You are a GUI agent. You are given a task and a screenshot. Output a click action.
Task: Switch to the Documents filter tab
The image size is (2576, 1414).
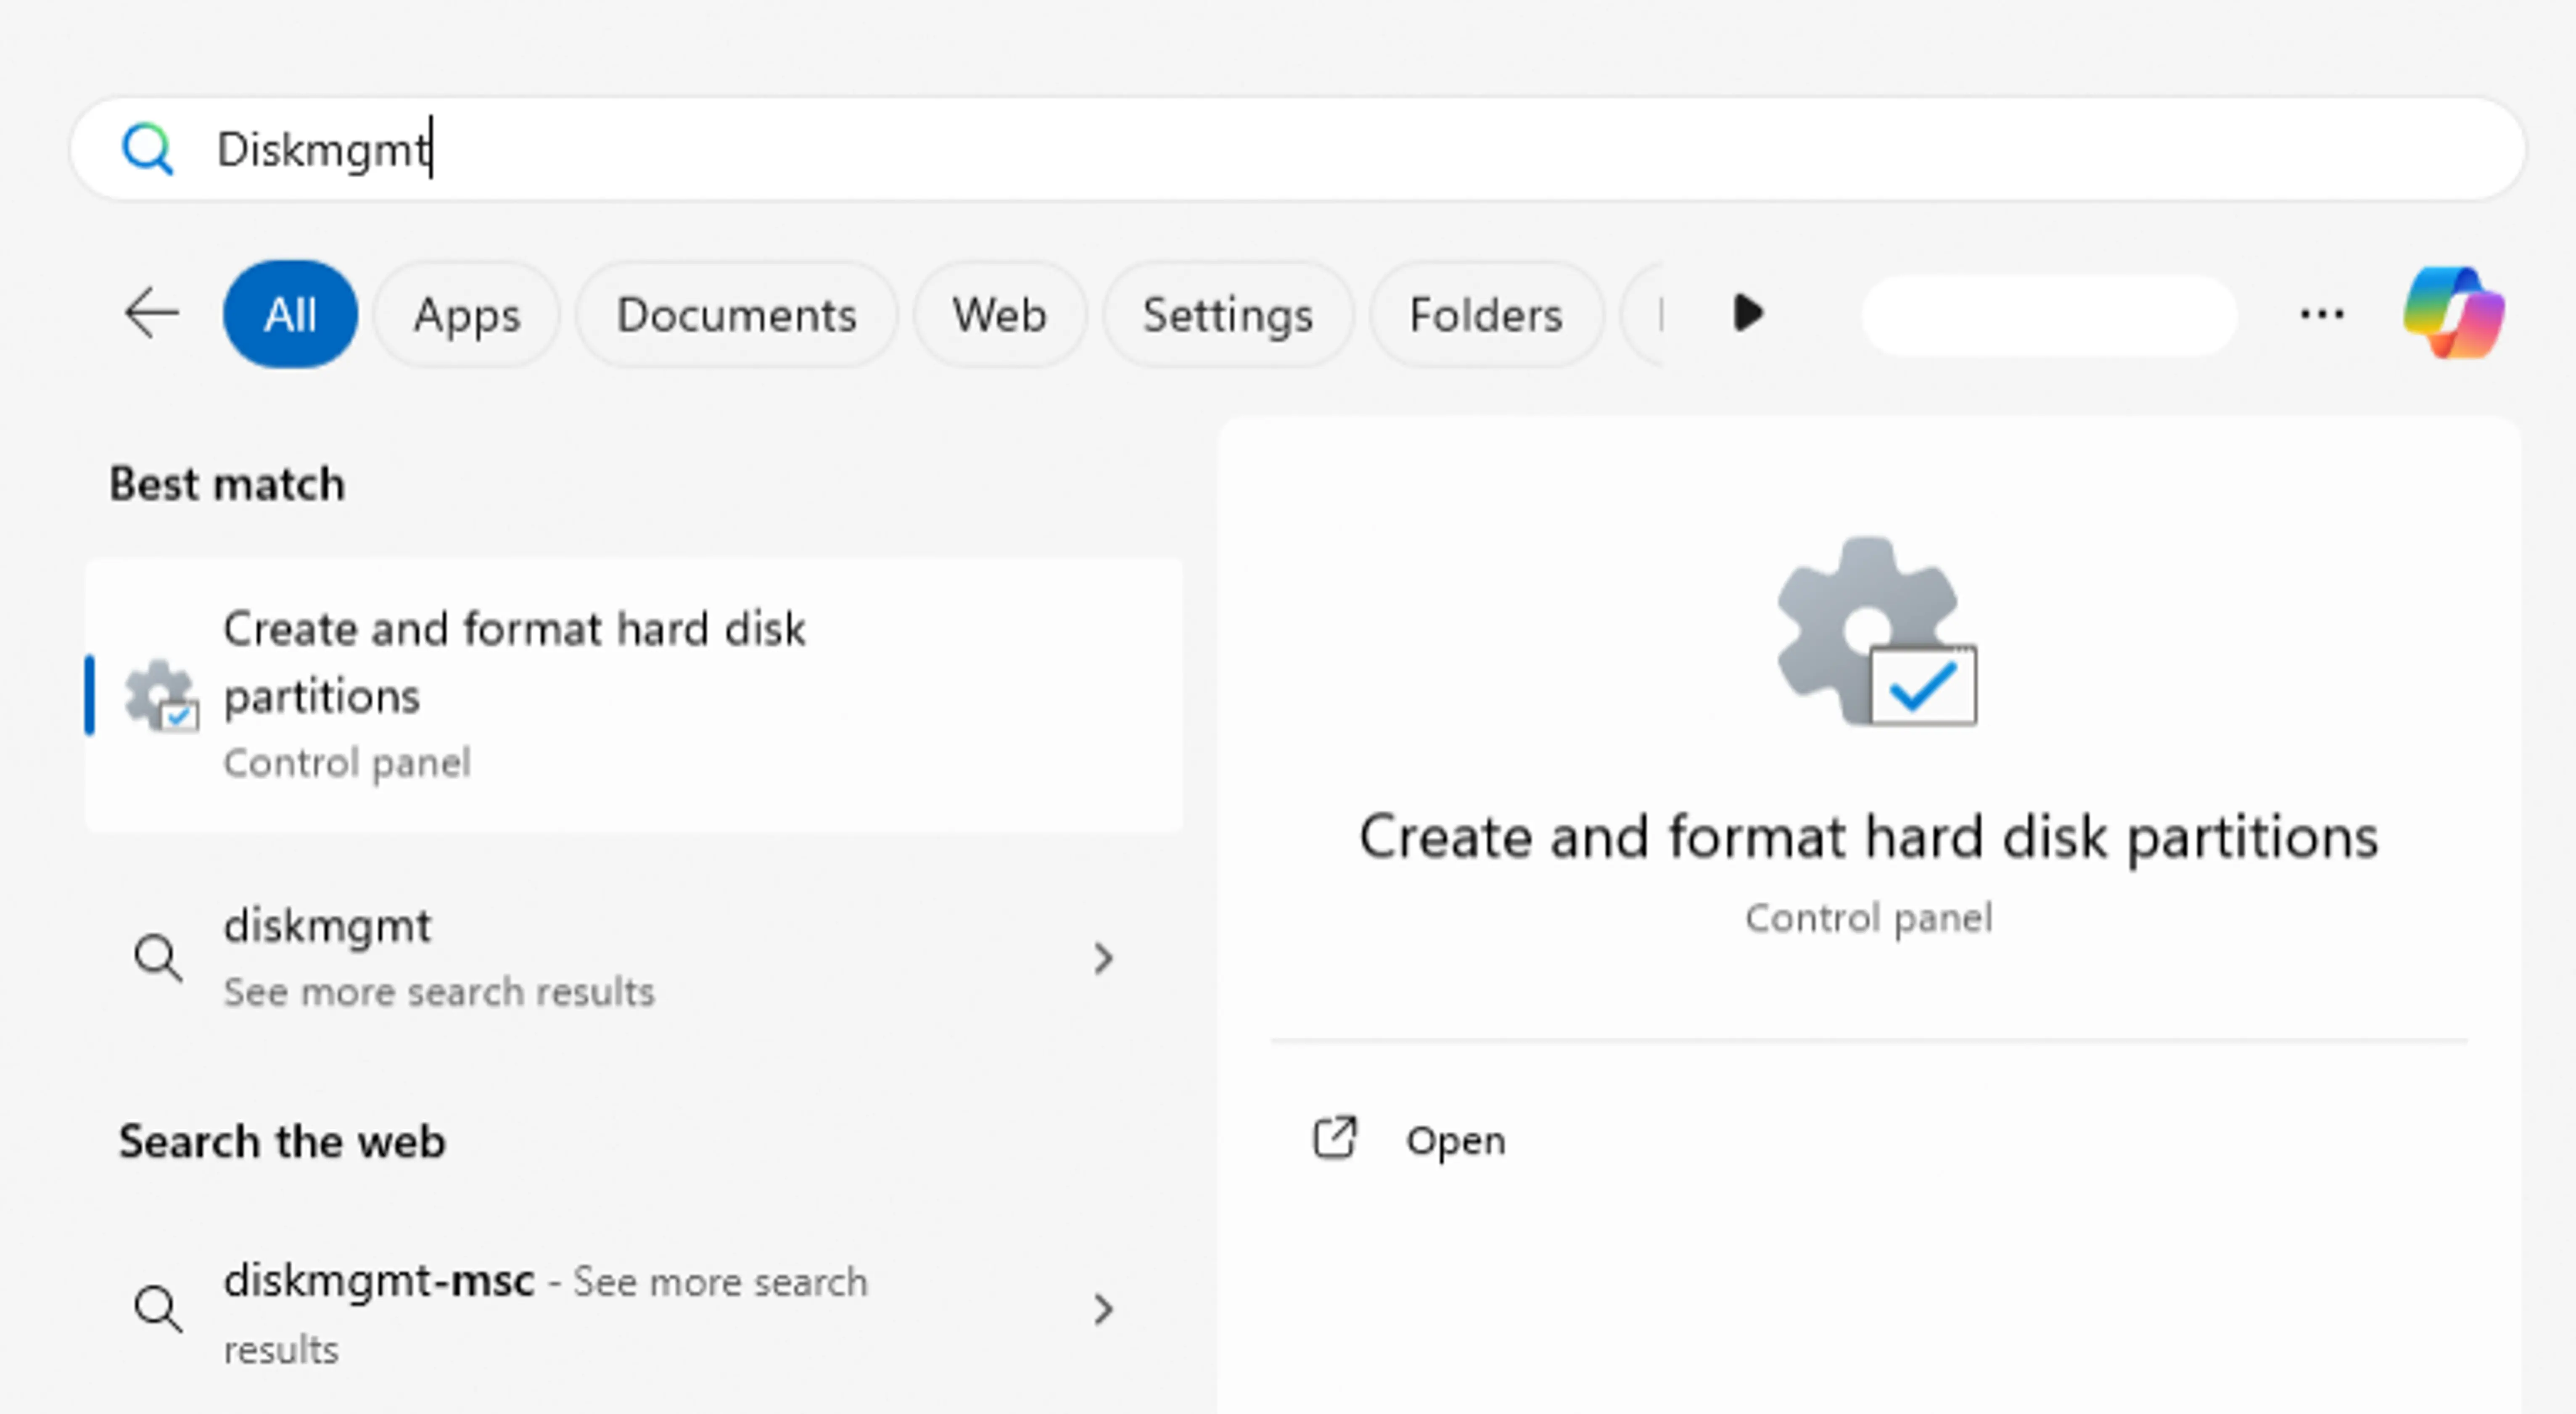pos(736,314)
